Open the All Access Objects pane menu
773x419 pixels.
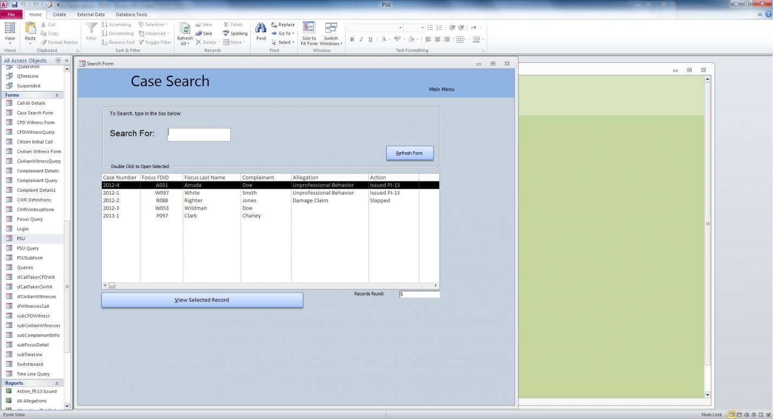pos(58,61)
